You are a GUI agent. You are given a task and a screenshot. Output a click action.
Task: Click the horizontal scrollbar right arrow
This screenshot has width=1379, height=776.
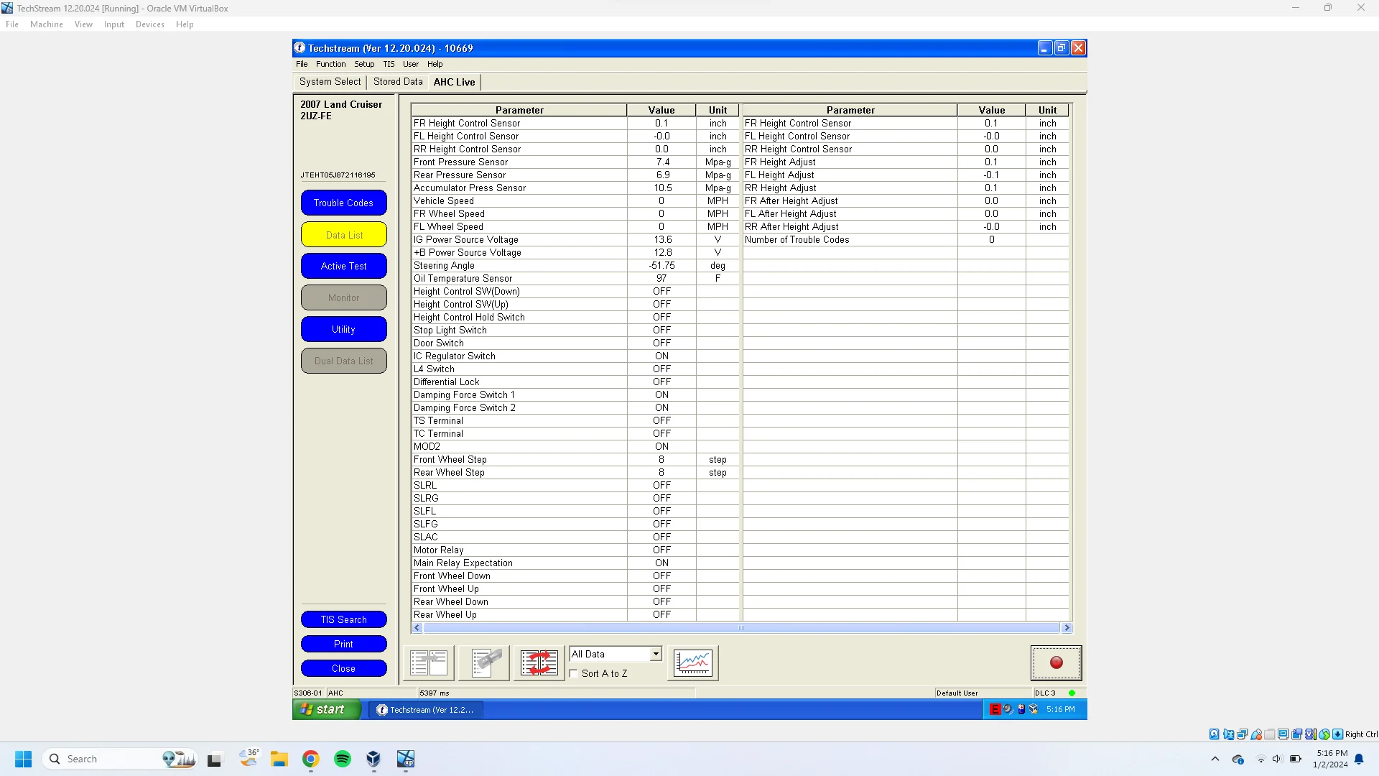point(1067,628)
